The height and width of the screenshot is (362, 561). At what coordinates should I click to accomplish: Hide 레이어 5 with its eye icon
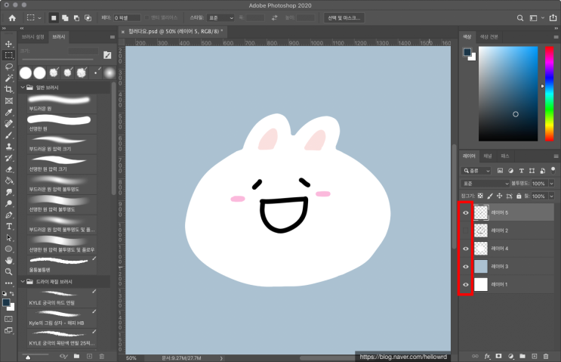465,212
